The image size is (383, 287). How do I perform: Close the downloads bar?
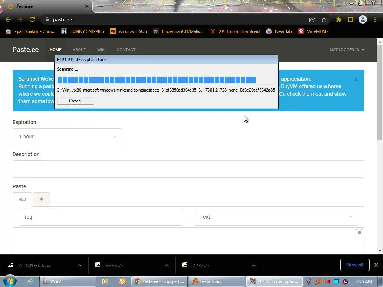tap(376, 265)
